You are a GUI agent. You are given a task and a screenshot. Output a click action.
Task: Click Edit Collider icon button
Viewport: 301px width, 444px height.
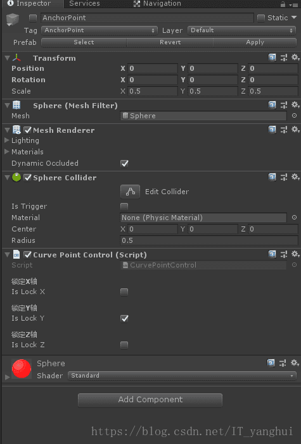click(130, 192)
